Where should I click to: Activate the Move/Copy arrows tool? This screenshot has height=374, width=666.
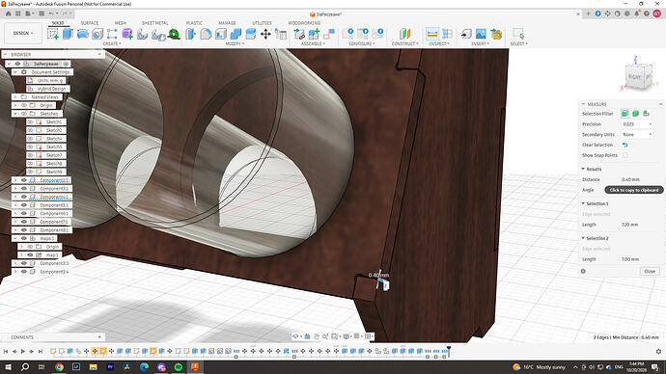point(265,34)
